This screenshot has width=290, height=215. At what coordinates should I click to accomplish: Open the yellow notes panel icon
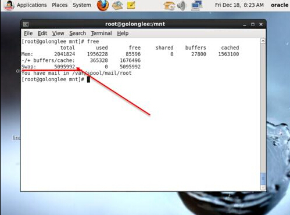131,5
